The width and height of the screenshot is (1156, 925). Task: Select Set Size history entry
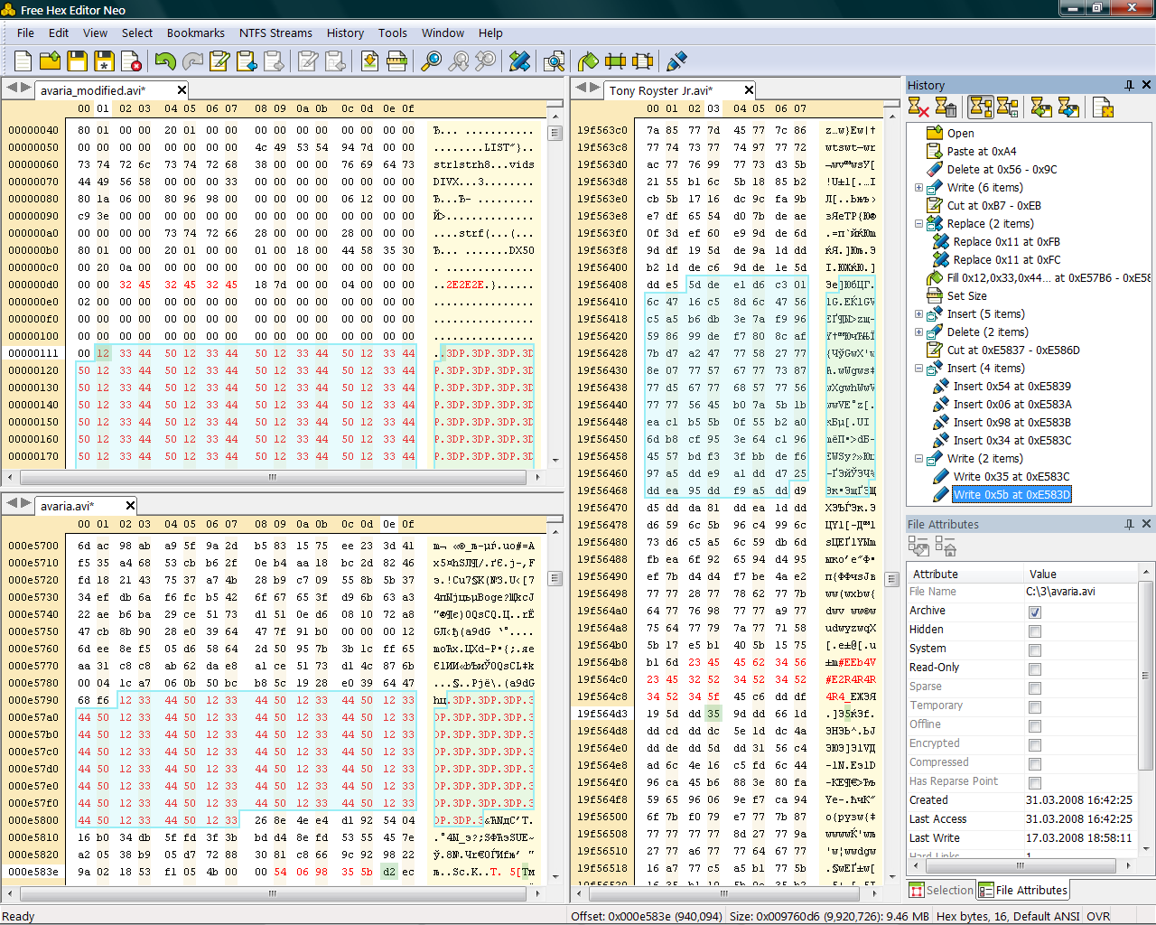pyautogui.click(x=966, y=296)
